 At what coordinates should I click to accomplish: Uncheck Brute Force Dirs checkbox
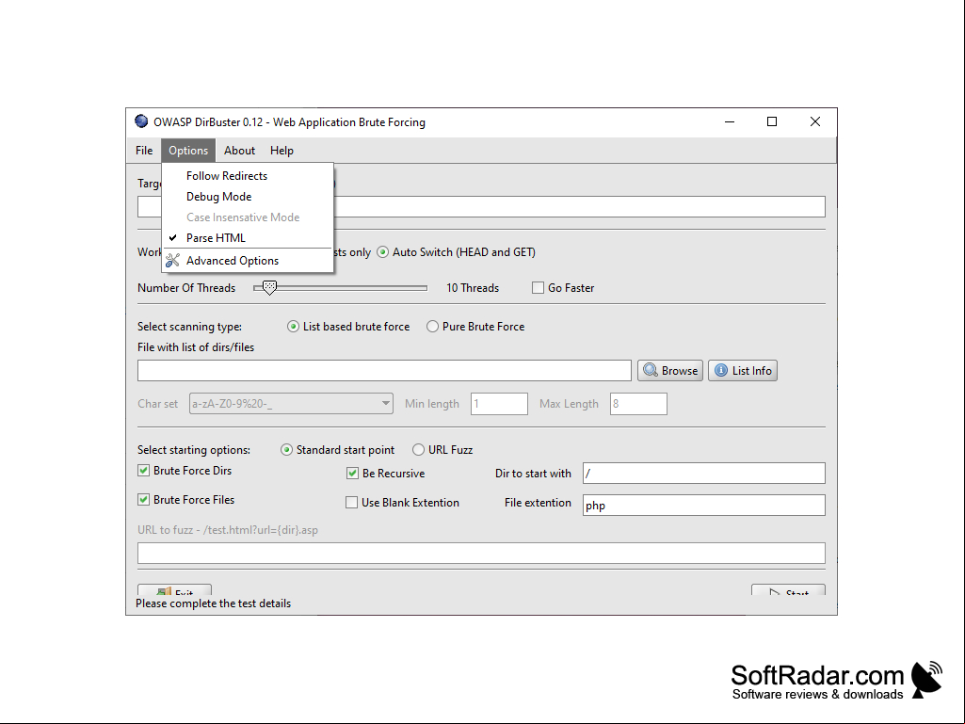pyautogui.click(x=143, y=471)
